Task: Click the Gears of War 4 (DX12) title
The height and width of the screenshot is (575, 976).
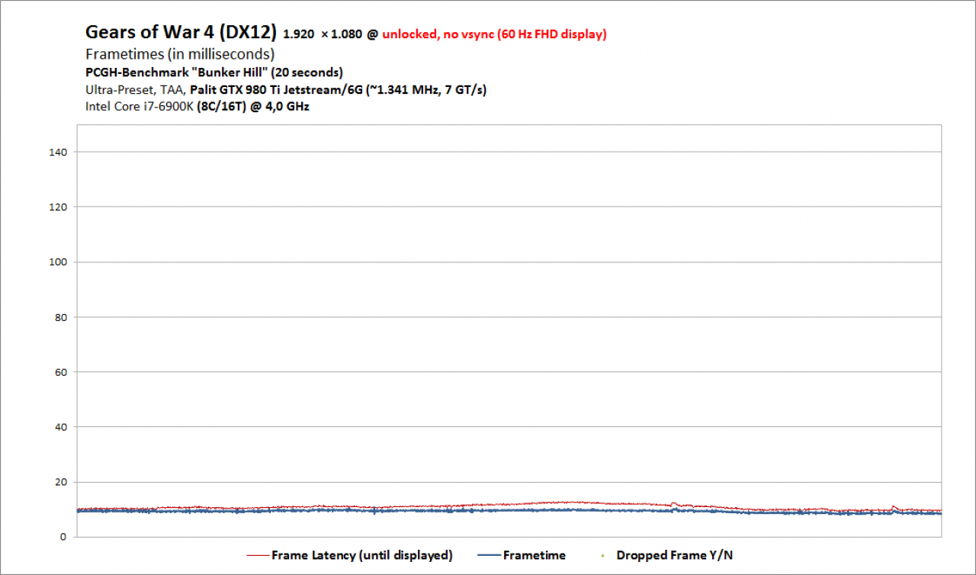Action: click(181, 32)
